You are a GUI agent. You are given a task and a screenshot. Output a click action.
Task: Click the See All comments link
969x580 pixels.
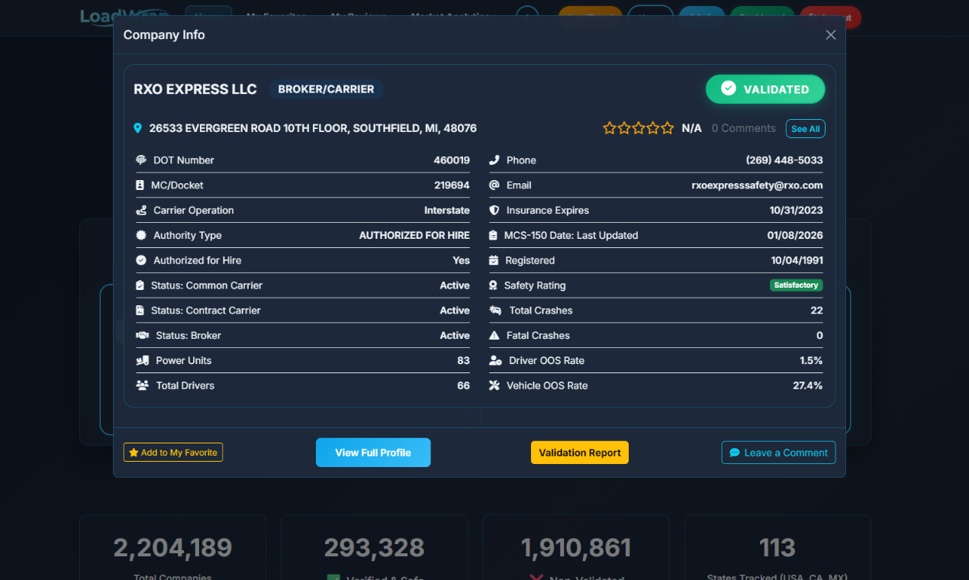coord(805,128)
